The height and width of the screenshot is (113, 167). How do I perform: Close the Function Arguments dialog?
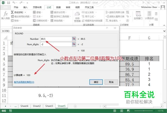pos(115,28)
